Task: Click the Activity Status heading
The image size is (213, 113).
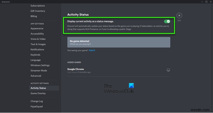Action: [78, 15]
